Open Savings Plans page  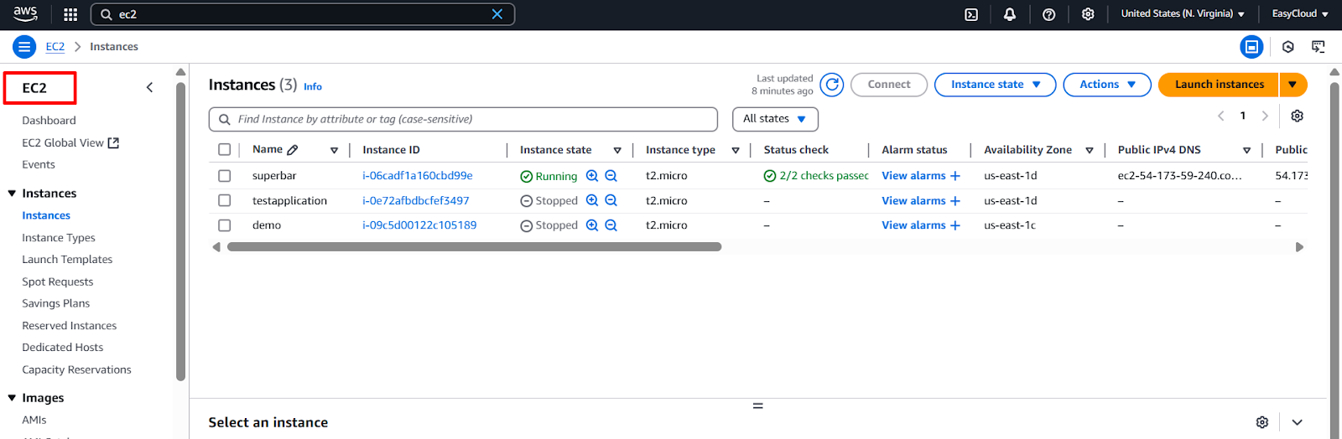(x=56, y=304)
